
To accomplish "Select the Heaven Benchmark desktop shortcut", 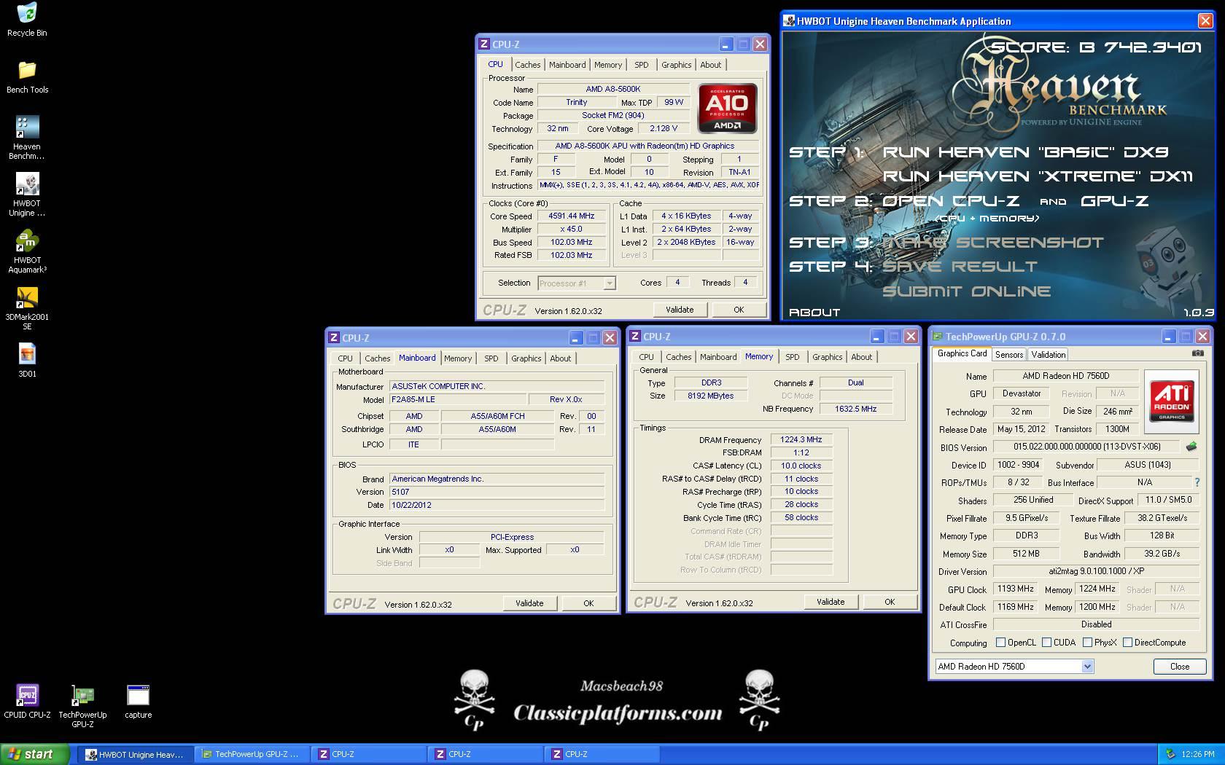I will (27, 138).
